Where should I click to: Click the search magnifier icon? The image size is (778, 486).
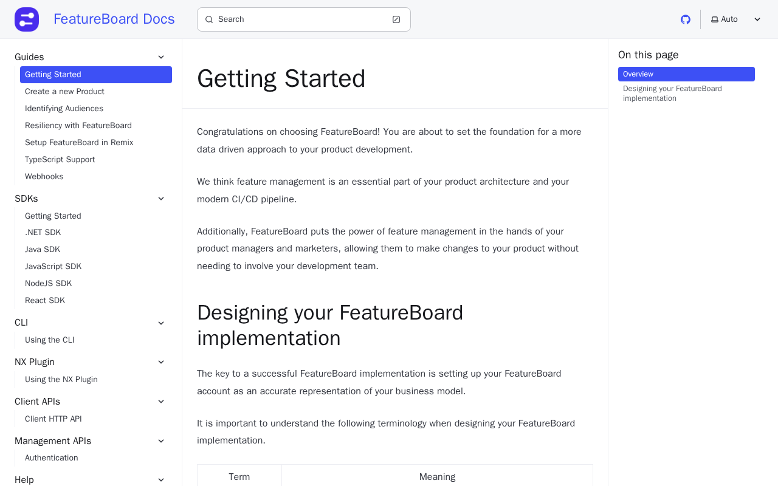tap(209, 19)
